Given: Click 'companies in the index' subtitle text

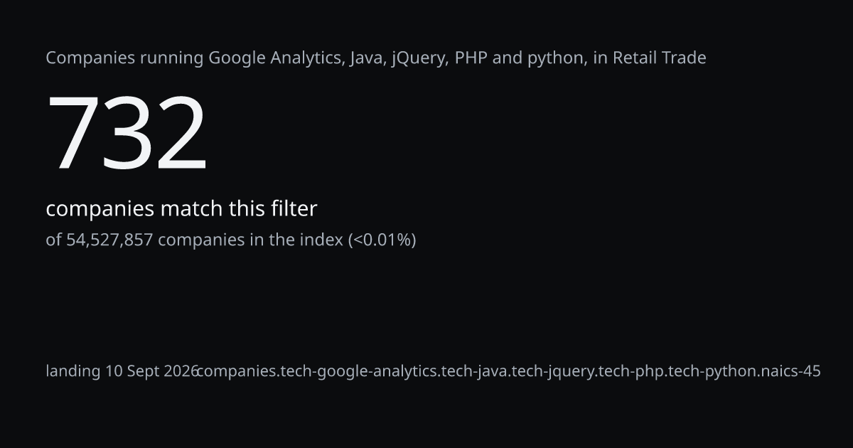Looking at the screenshot, I should coord(250,240).
